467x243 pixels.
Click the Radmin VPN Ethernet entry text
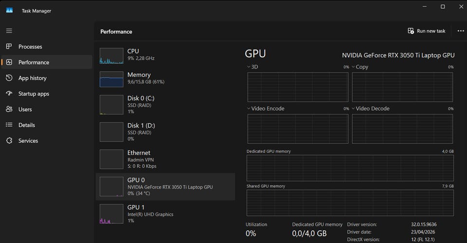pos(141,160)
